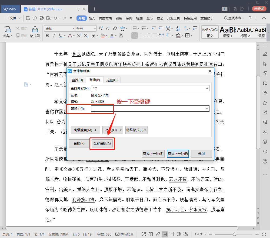Switch to the 查找(D) tab

click(x=77, y=80)
